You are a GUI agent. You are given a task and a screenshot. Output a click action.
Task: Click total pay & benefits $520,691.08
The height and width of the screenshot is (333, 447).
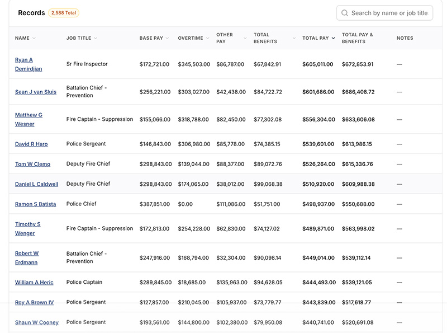tap(358, 322)
